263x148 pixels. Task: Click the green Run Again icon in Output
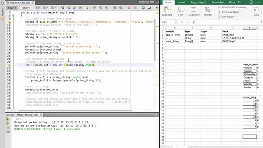click(x=8, y=119)
